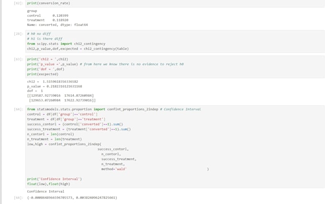Click the n_contorl = len(control) line
This screenshot has width=325, height=204.
point(50,134)
